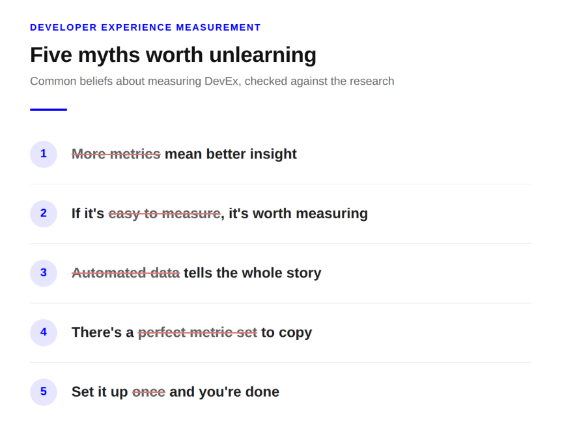Click the number 3 circle badge
The height and width of the screenshot is (445, 562).
(x=44, y=273)
